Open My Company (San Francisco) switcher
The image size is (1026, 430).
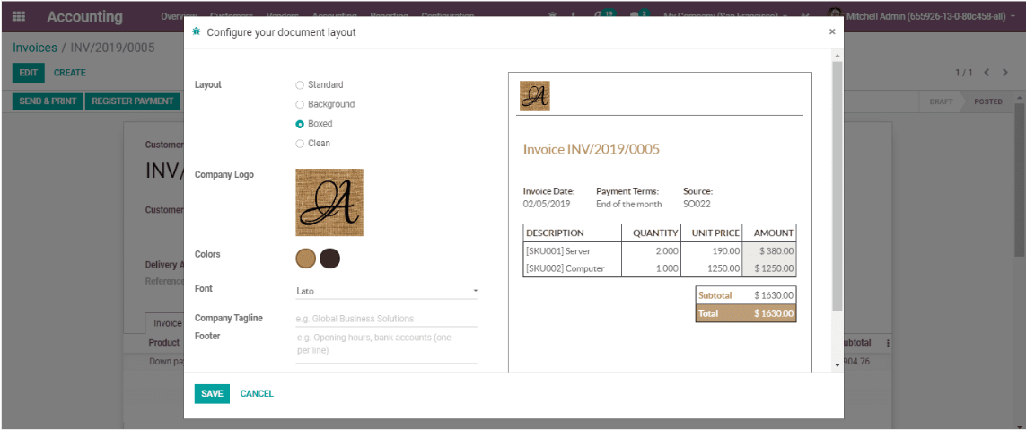(x=725, y=15)
